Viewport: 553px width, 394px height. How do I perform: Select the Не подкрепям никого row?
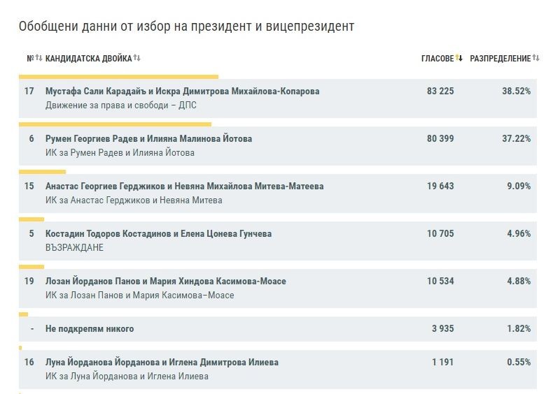pyautogui.click(x=278, y=329)
